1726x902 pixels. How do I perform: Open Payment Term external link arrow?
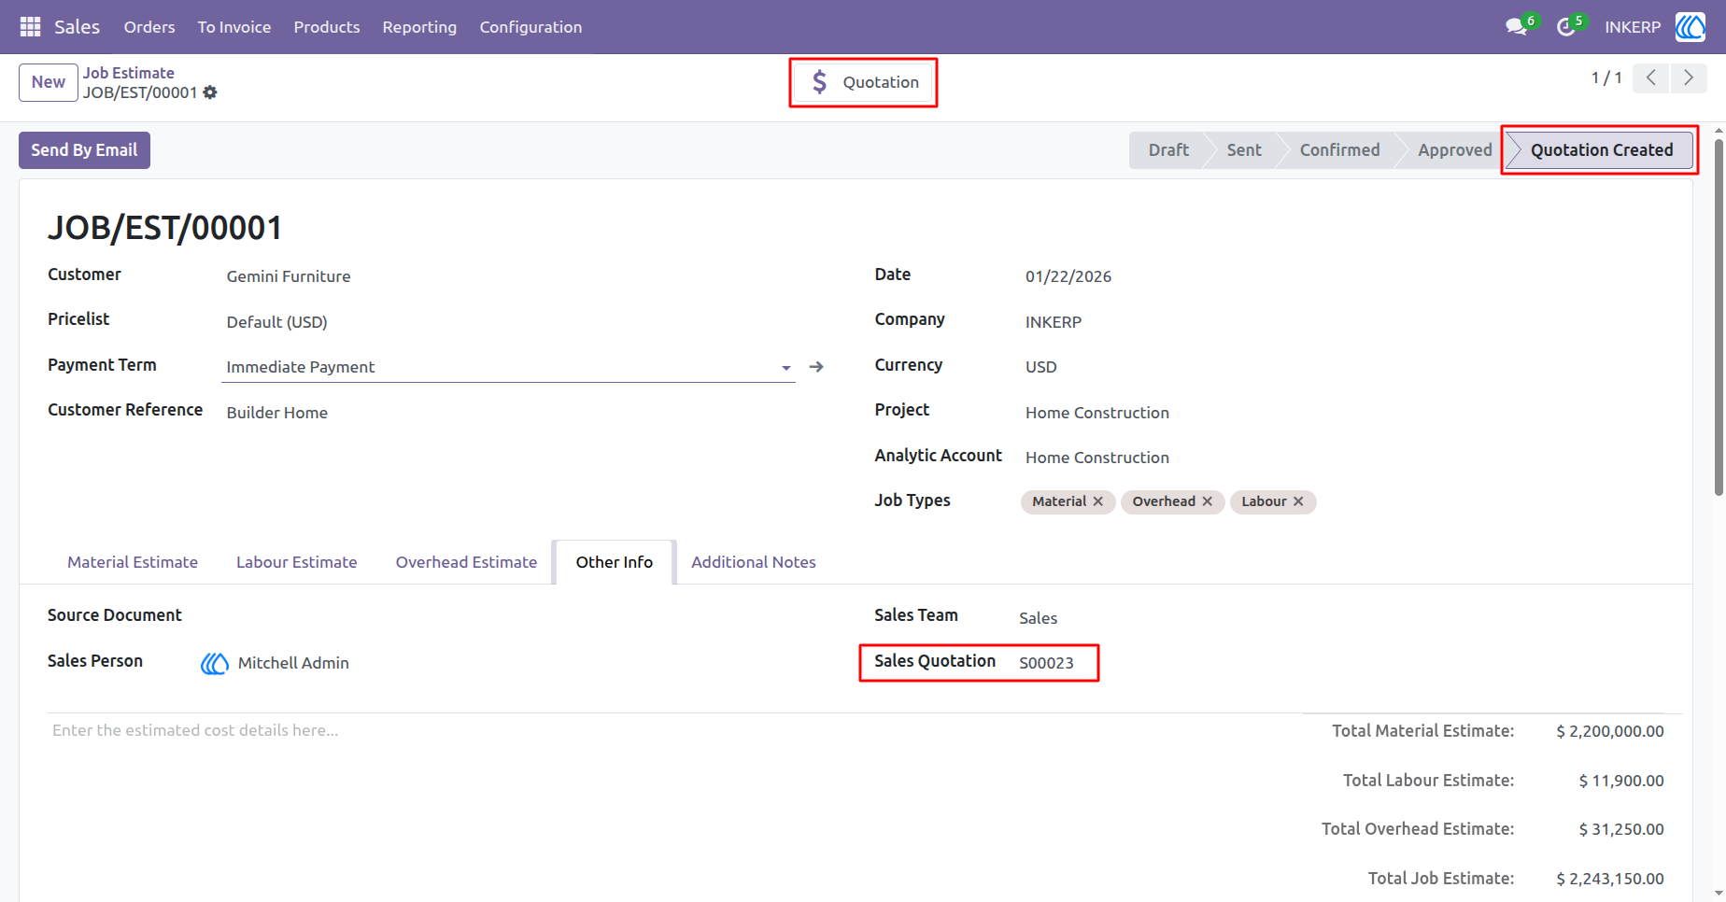pyautogui.click(x=816, y=367)
